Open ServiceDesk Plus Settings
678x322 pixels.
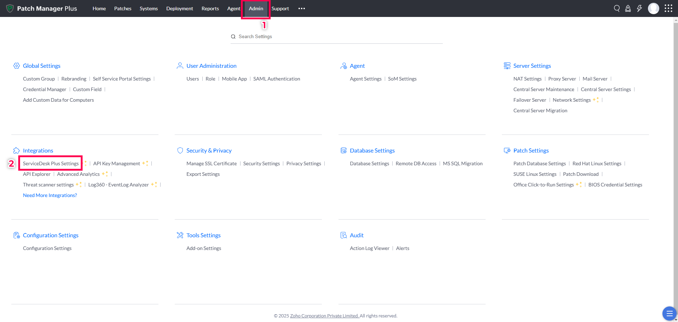pos(51,163)
